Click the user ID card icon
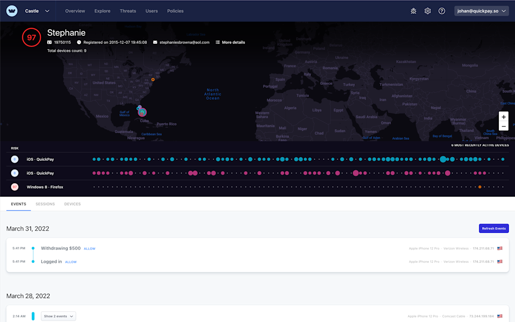The height and width of the screenshot is (322, 515). tap(49, 42)
